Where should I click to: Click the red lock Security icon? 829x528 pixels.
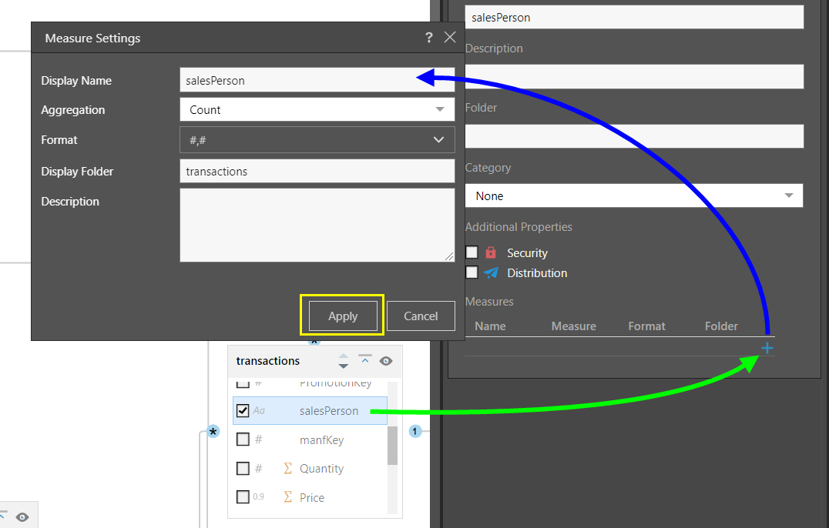pos(491,252)
